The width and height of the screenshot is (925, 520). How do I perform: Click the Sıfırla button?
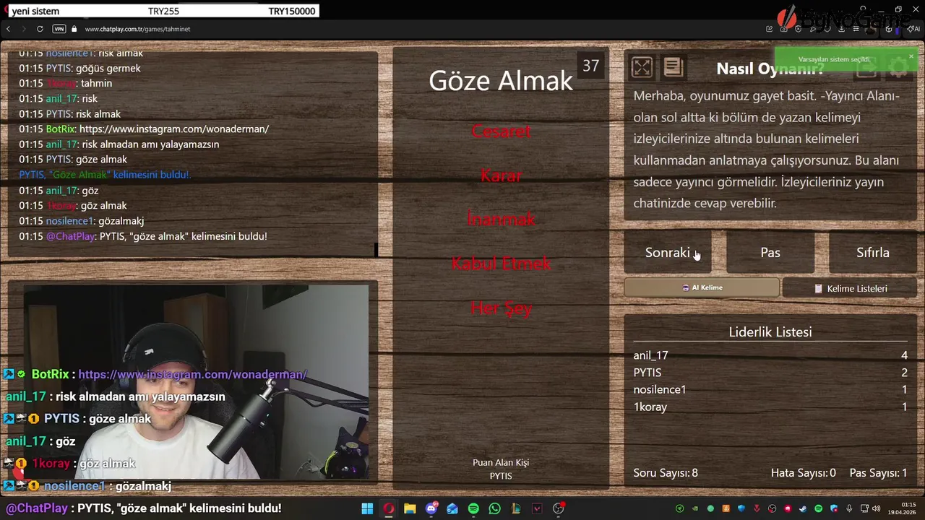[873, 252]
